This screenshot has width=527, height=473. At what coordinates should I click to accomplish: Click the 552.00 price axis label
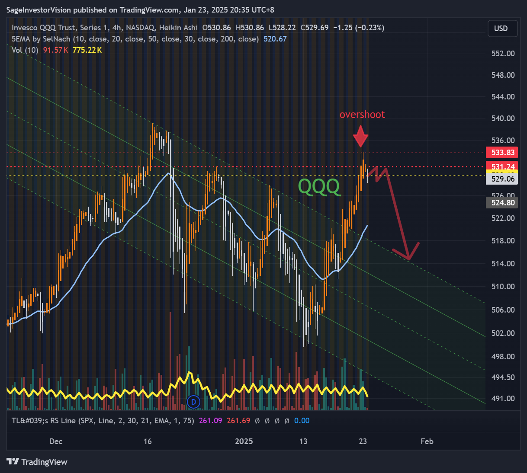coord(503,54)
